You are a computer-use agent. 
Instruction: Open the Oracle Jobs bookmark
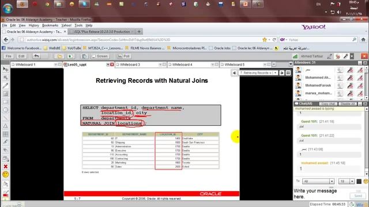tap(220, 48)
